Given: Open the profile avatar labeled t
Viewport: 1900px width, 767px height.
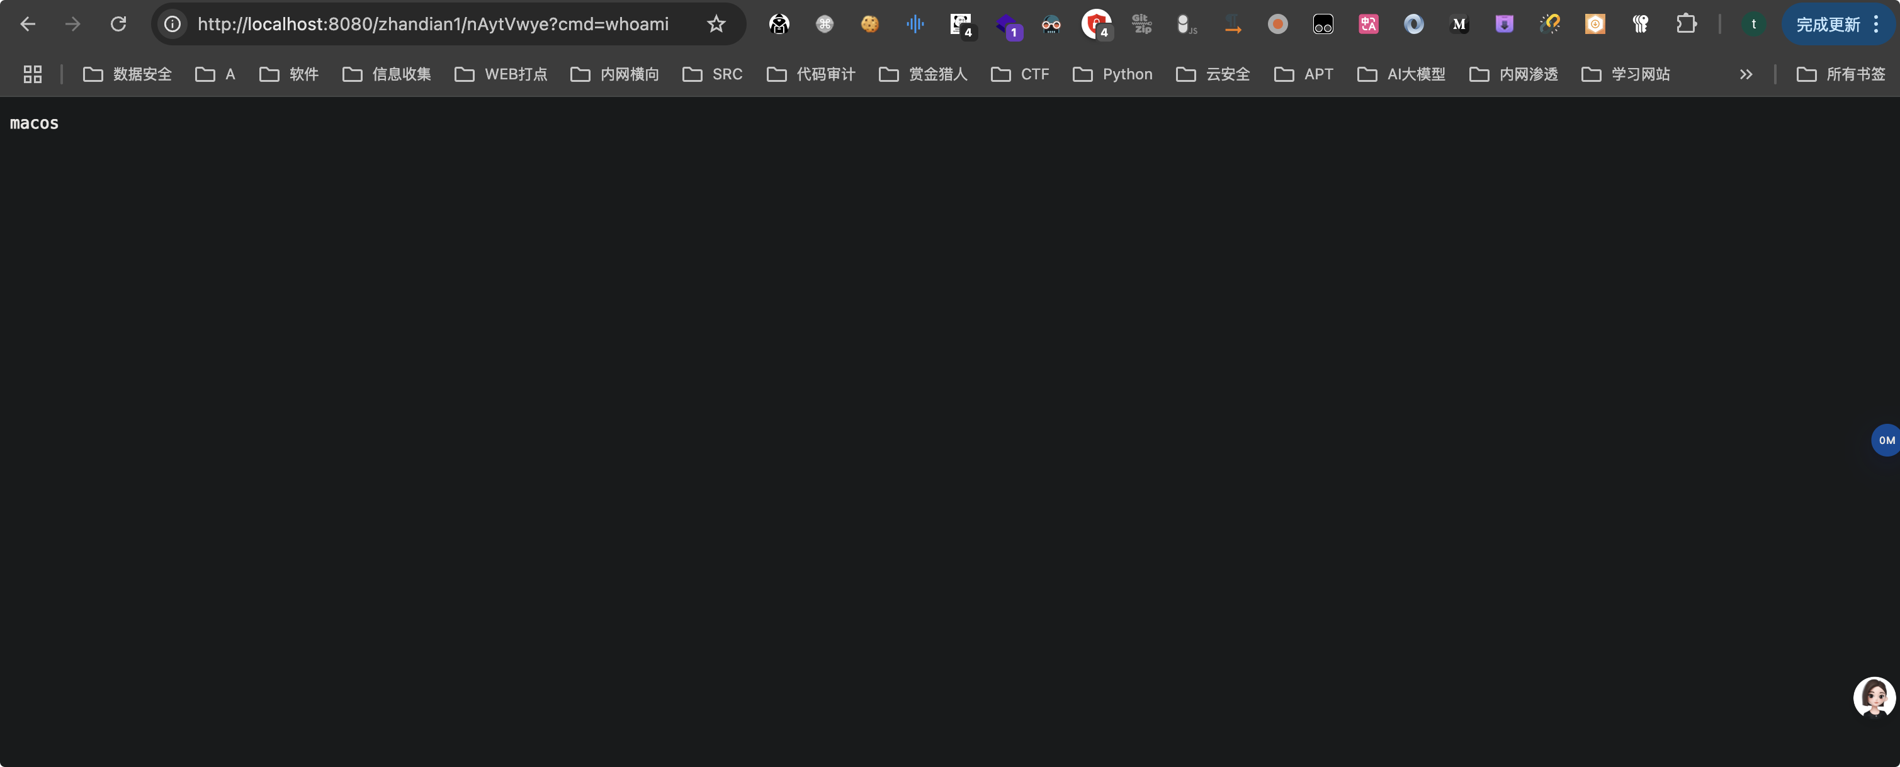Looking at the screenshot, I should coord(1754,25).
